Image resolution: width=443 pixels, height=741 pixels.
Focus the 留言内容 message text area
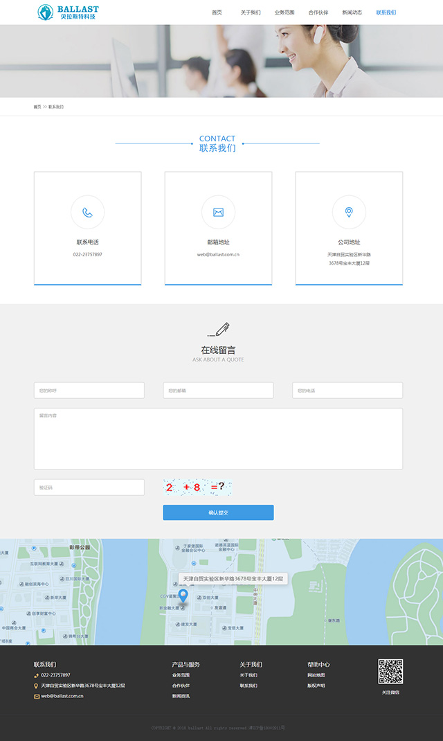tap(218, 438)
